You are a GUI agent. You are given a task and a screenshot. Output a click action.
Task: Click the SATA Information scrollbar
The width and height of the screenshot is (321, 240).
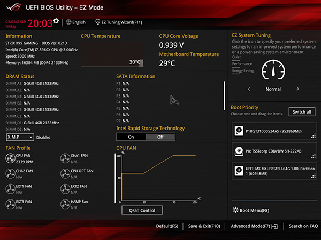[224, 95]
